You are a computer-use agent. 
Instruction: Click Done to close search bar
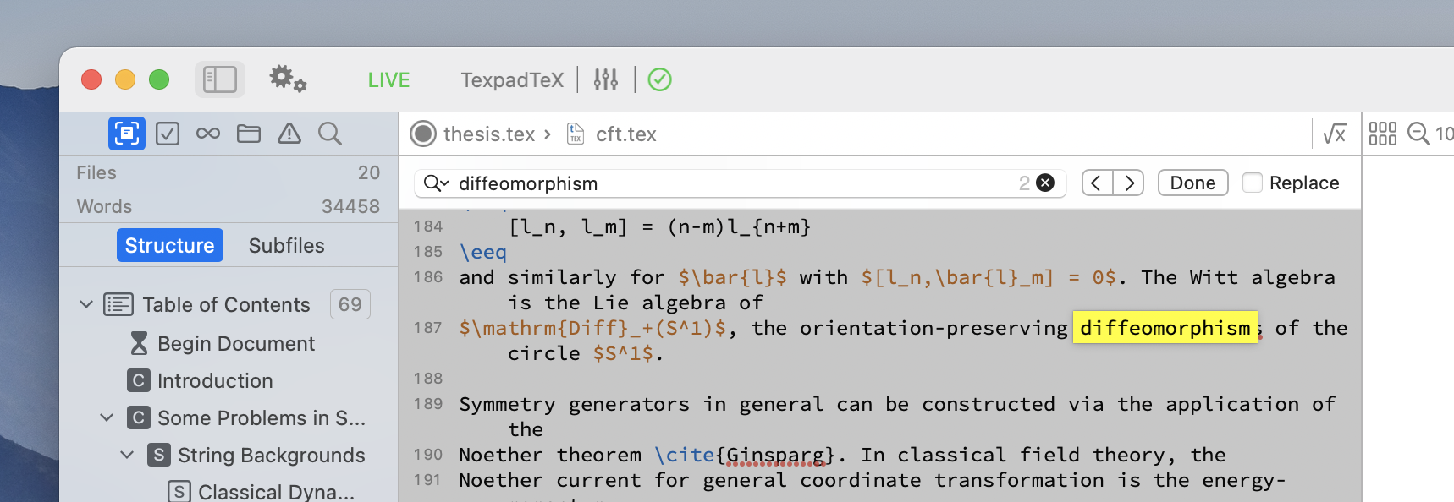(x=1192, y=183)
